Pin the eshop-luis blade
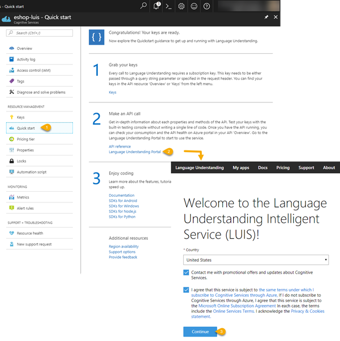The height and width of the screenshot is (341, 340). pos(266,17)
